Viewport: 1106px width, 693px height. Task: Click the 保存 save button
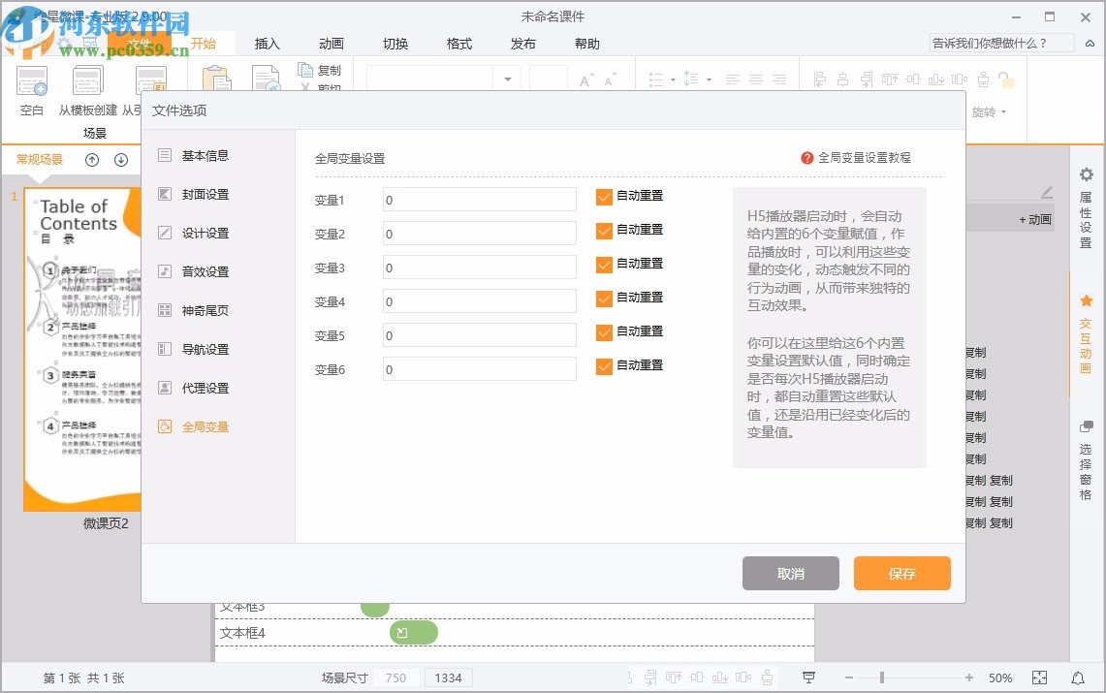pyautogui.click(x=901, y=573)
